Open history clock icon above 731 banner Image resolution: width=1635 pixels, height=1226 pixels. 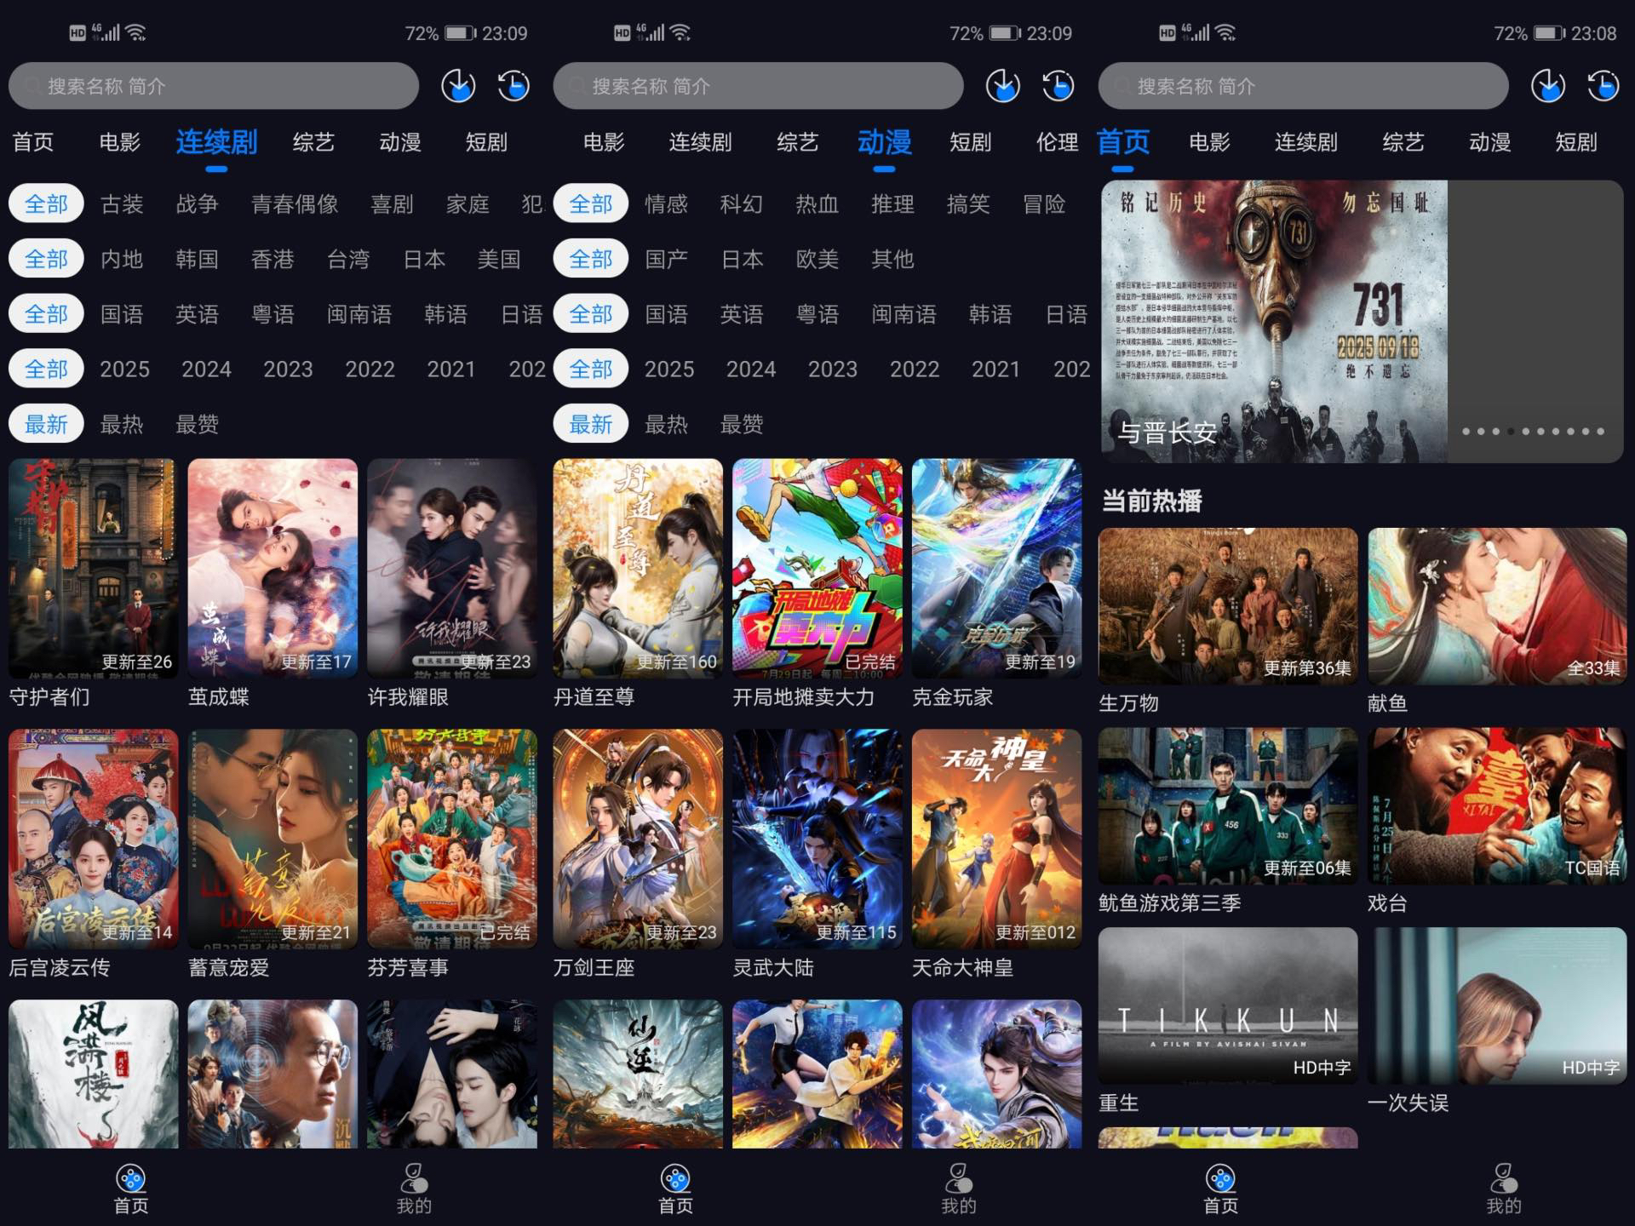coord(1603,86)
